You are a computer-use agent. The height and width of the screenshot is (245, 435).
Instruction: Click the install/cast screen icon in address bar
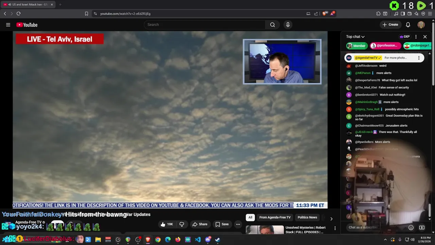click(x=308, y=14)
